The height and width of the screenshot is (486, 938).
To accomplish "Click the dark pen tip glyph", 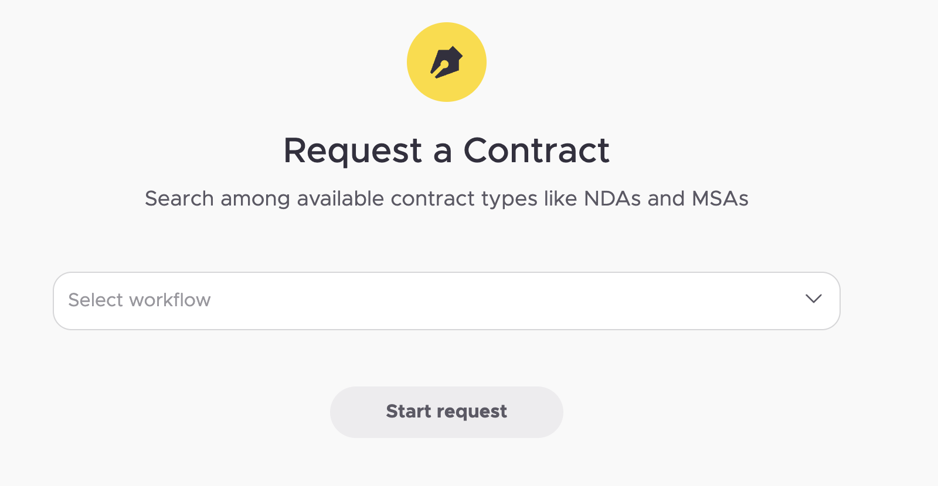I will coord(447,62).
